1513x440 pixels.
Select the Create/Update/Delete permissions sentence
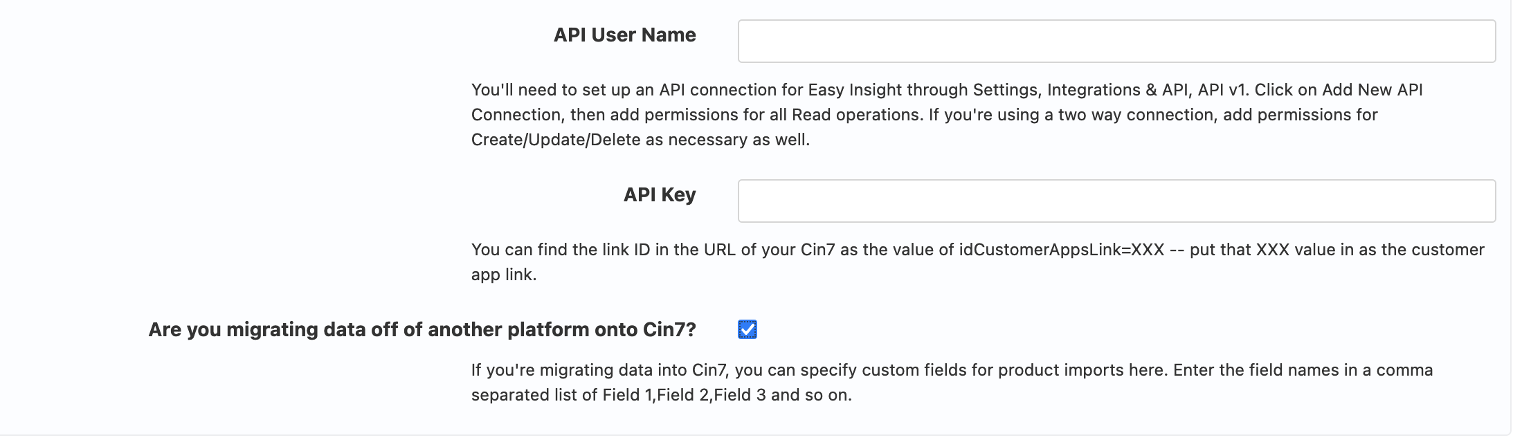(640, 140)
